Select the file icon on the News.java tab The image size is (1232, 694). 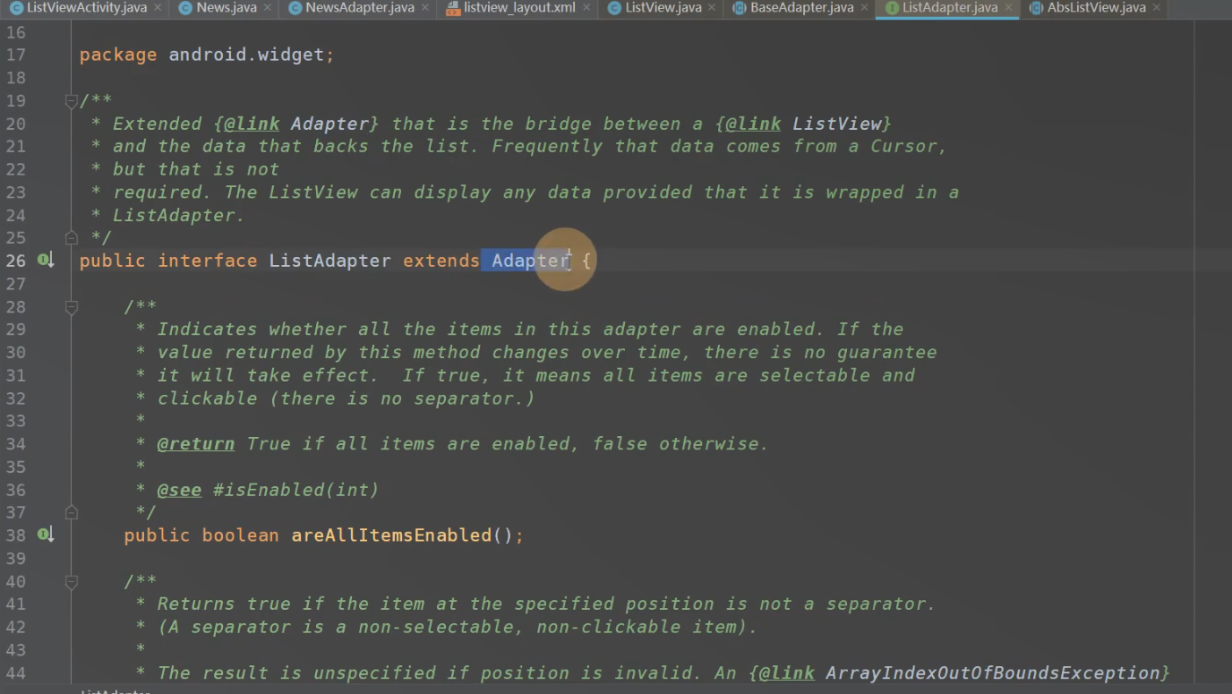[x=185, y=8]
